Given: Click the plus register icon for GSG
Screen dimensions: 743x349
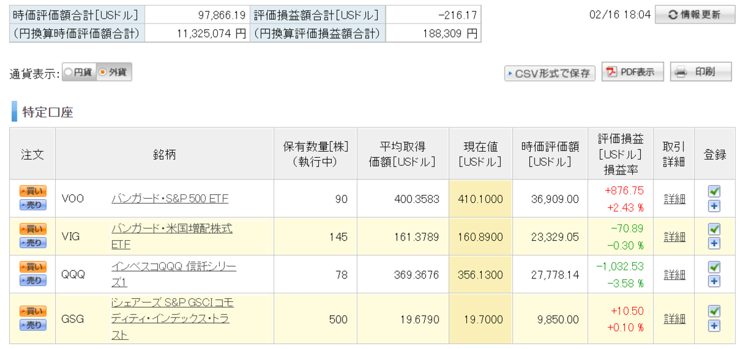Looking at the screenshot, I should click(x=714, y=326).
